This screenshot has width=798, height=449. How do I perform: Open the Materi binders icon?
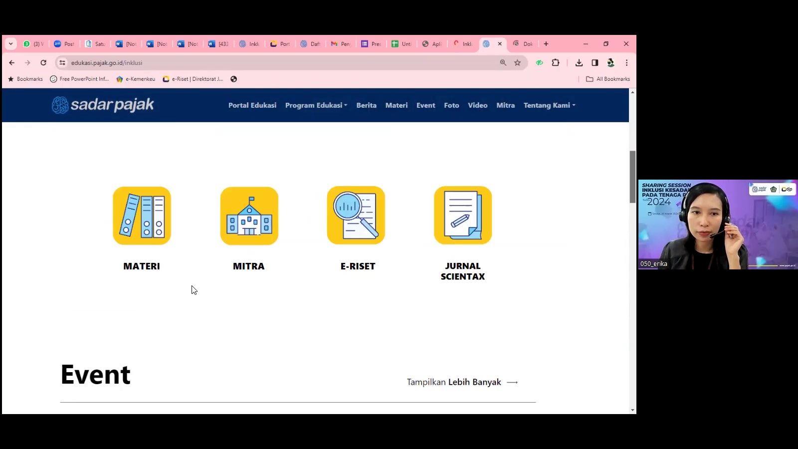click(x=142, y=216)
